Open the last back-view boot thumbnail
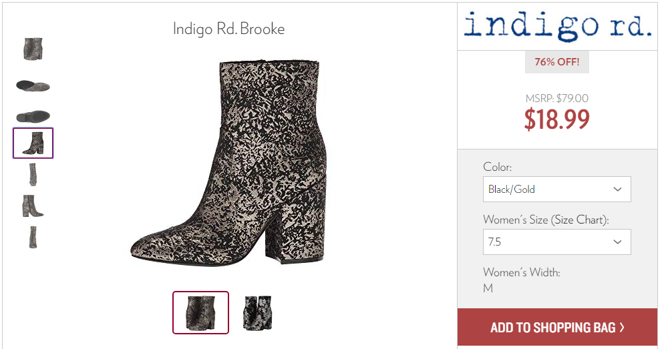 point(33,238)
